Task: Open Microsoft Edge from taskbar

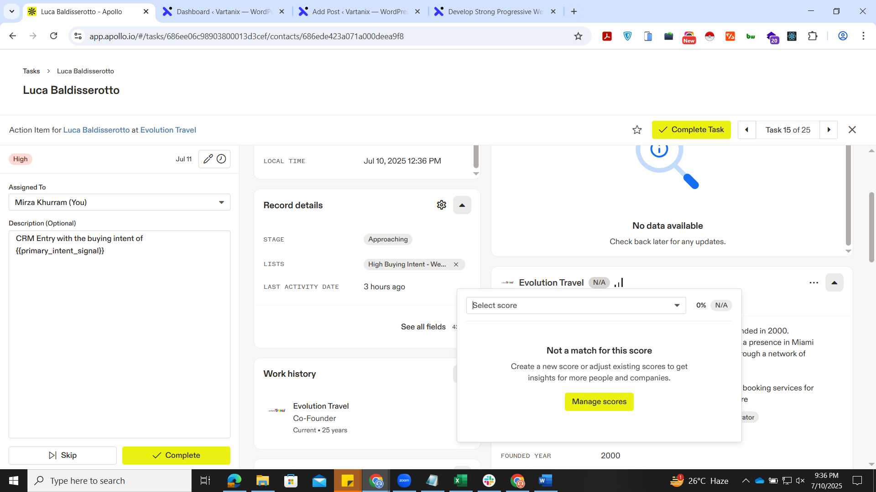Action: [x=234, y=481]
